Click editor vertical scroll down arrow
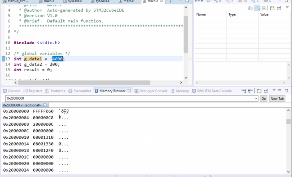Image resolution: width=292 pixels, height=177 pixels. (x=186, y=78)
